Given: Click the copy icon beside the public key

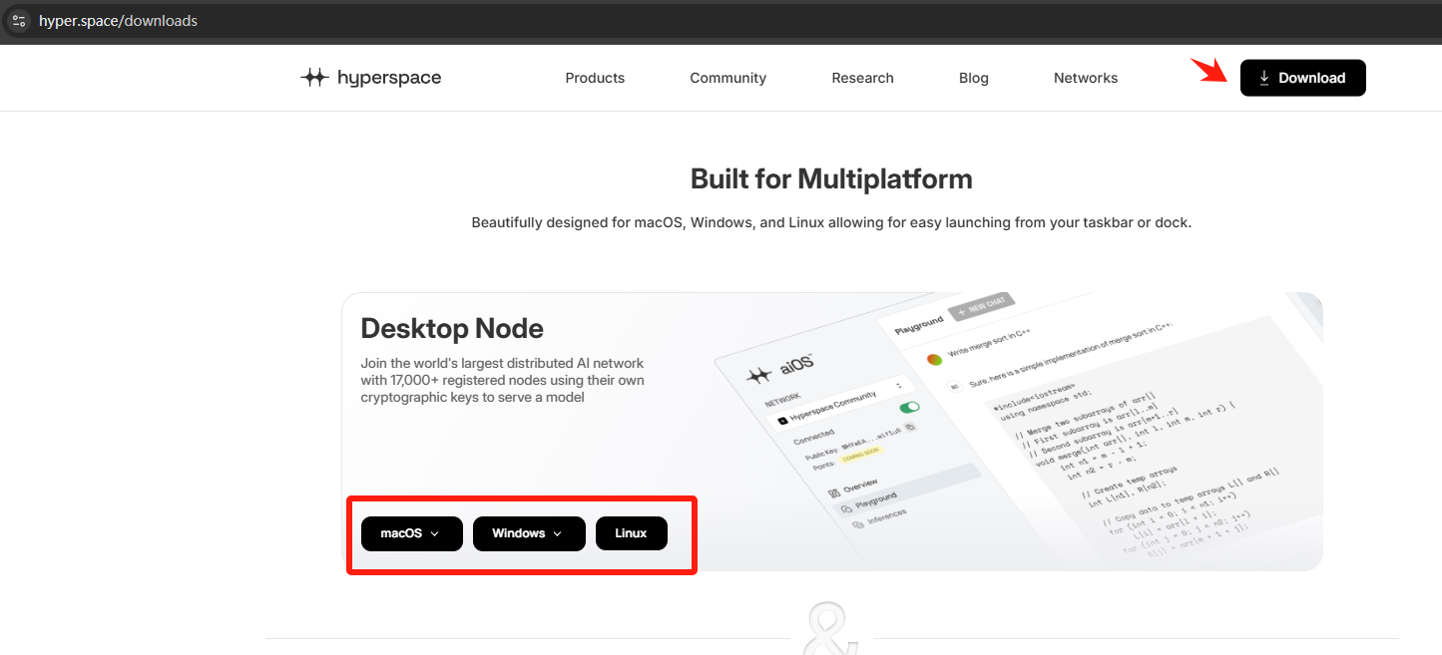Looking at the screenshot, I should point(910,428).
